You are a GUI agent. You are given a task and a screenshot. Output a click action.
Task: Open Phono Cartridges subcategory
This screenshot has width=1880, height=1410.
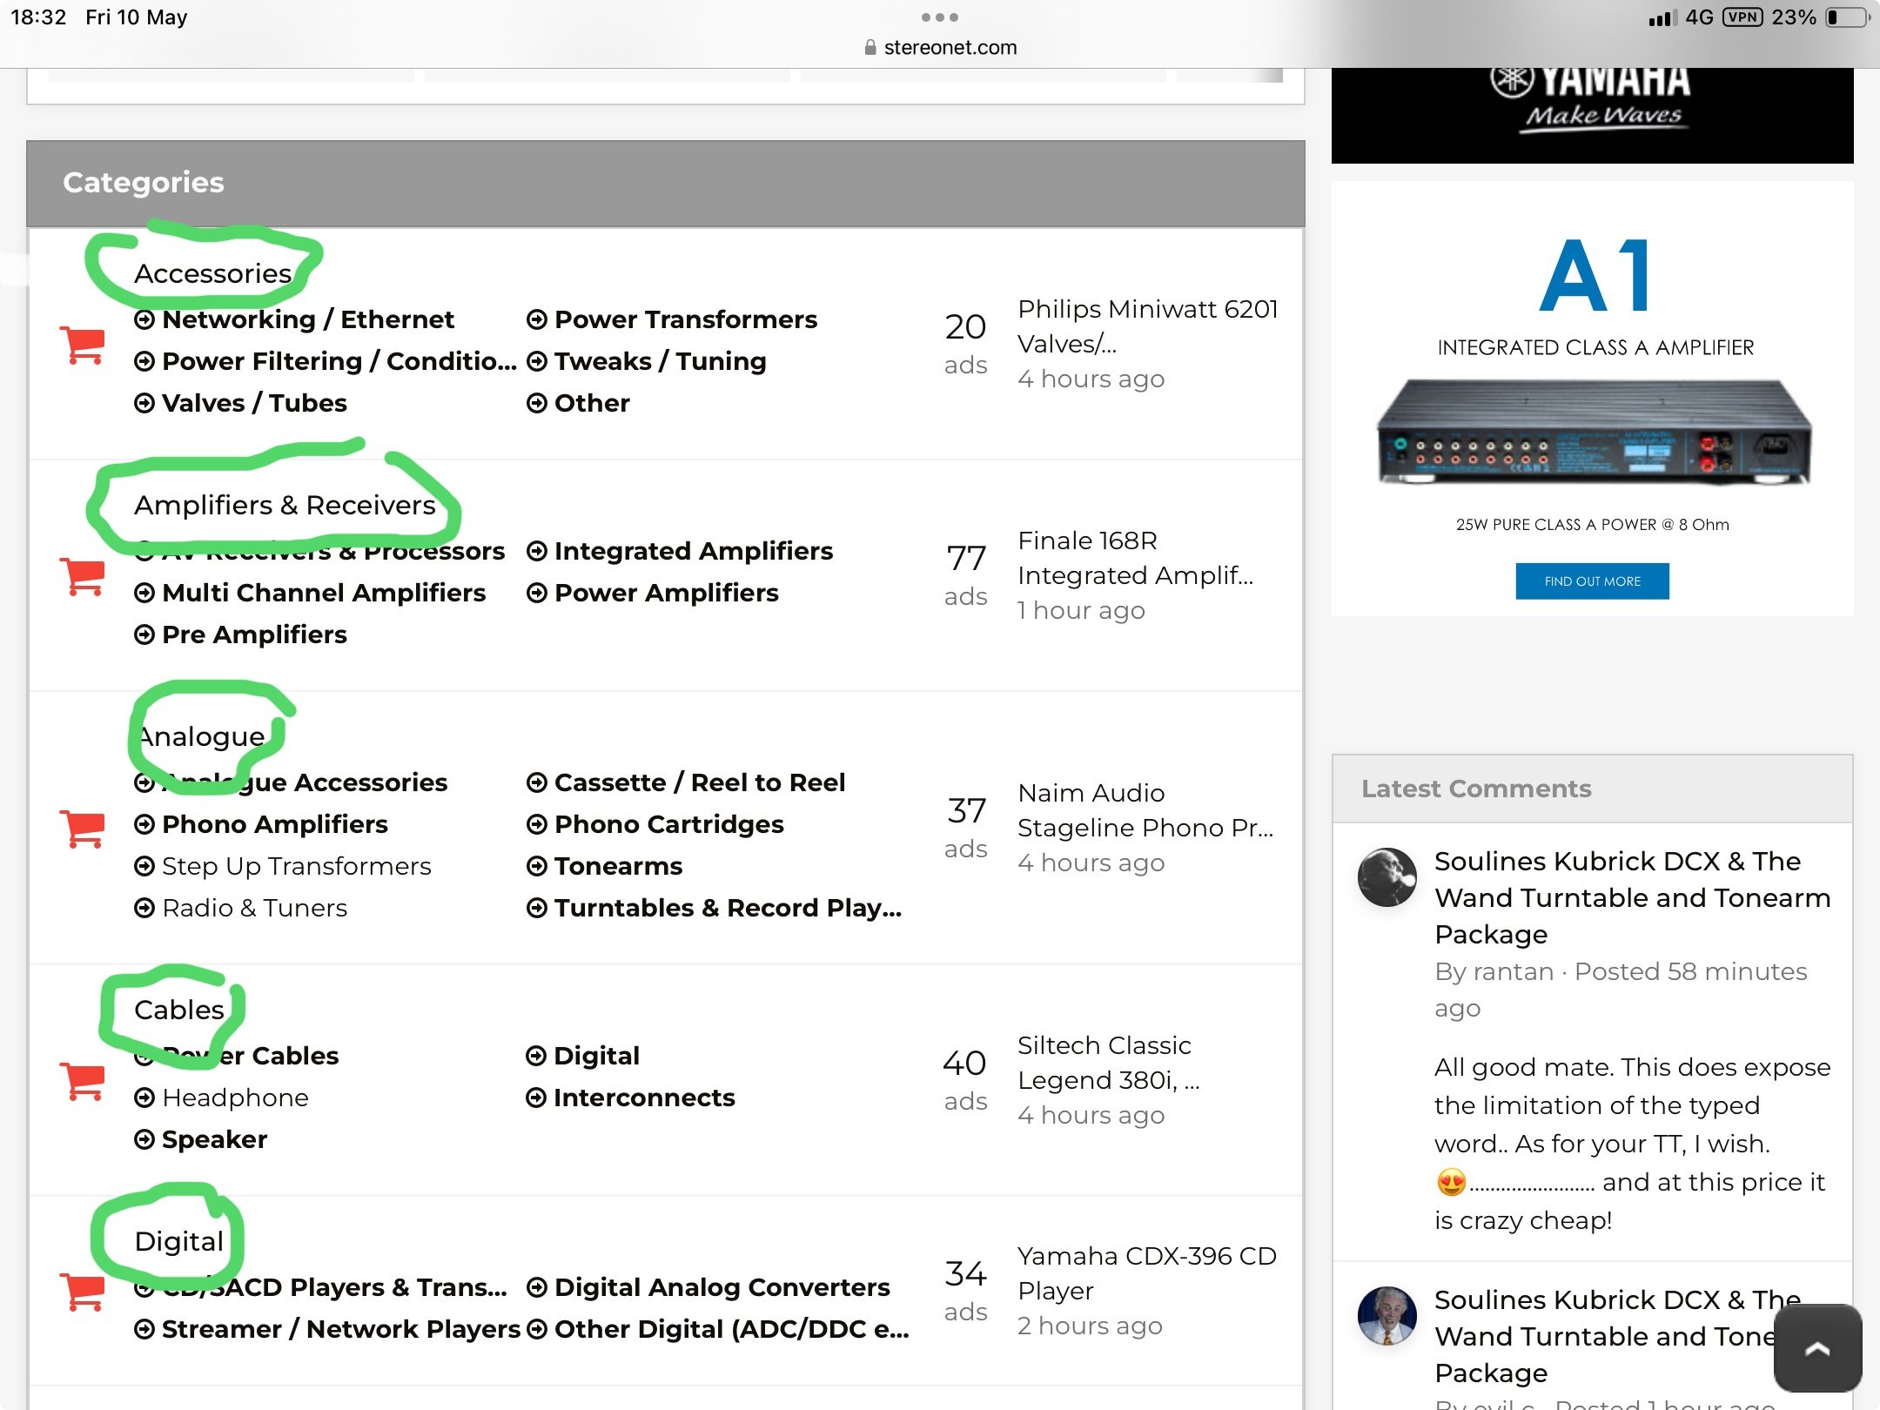[668, 824]
